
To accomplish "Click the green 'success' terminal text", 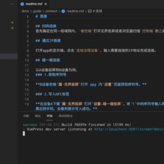I will [30, 125].
